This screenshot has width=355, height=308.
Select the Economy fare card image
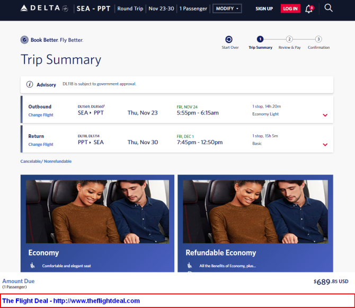tap(97, 212)
